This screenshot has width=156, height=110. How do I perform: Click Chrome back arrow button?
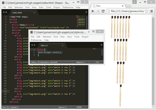click(x=93, y=11)
